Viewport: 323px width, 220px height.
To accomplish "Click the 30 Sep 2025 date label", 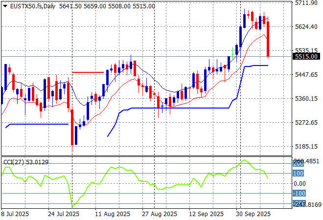I will 253,214.
